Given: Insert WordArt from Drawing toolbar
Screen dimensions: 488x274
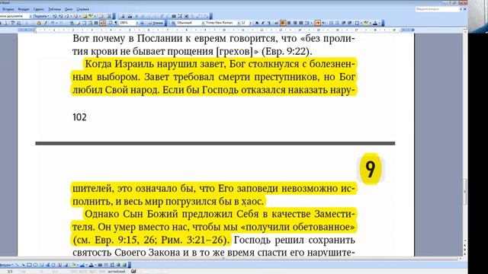Looking at the screenshot, I should click(x=47, y=265).
